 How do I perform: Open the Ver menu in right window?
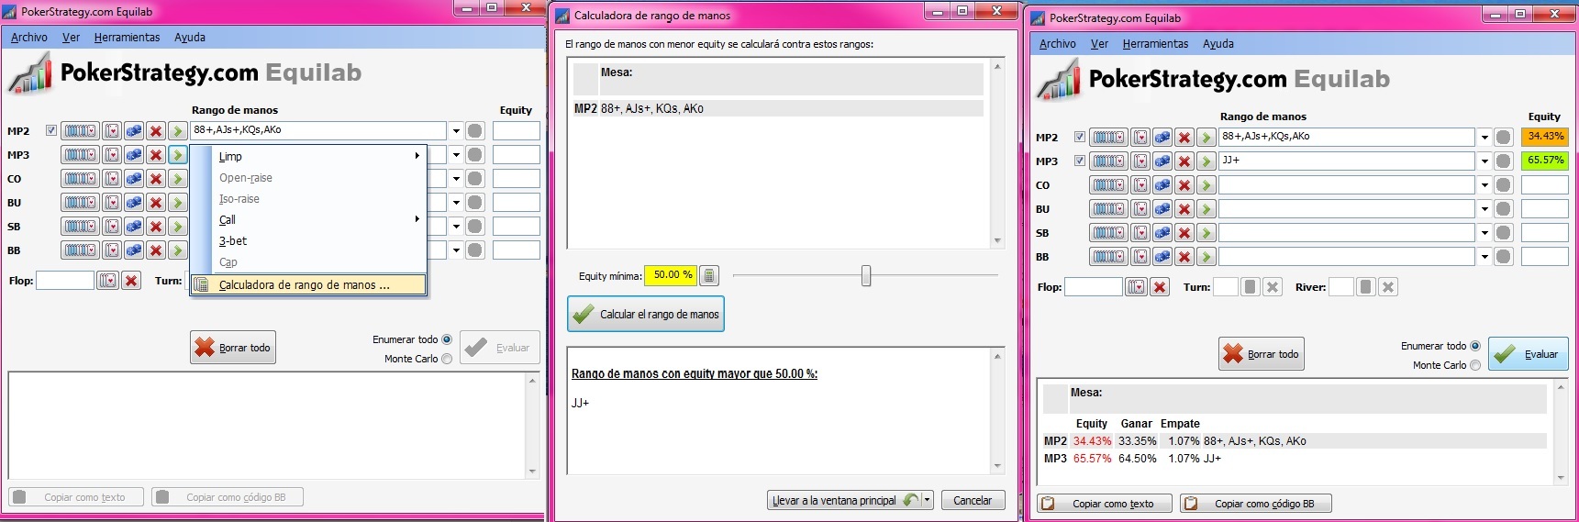pos(1099,44)
